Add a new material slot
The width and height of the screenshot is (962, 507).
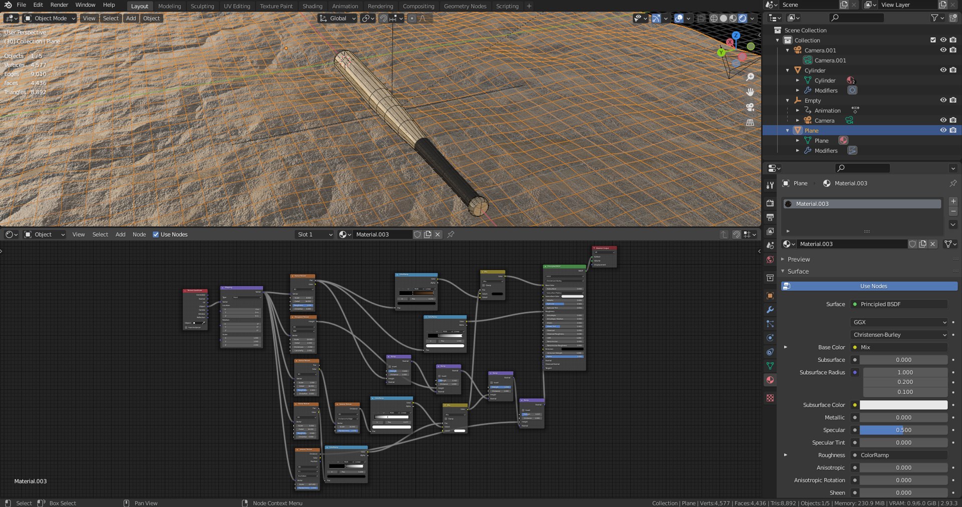click(953, 201)
